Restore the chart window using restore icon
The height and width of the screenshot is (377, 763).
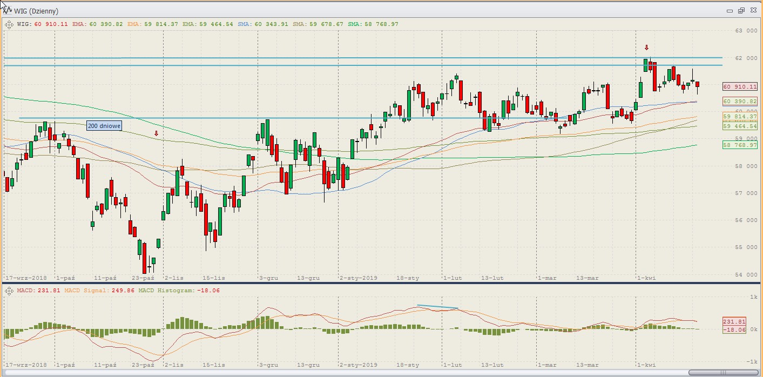pos(741,11)
